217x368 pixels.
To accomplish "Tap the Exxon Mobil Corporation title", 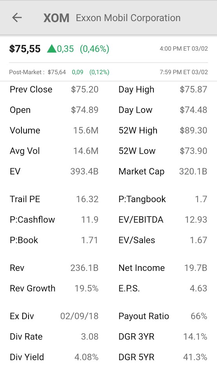I will (x=128, y=18).
